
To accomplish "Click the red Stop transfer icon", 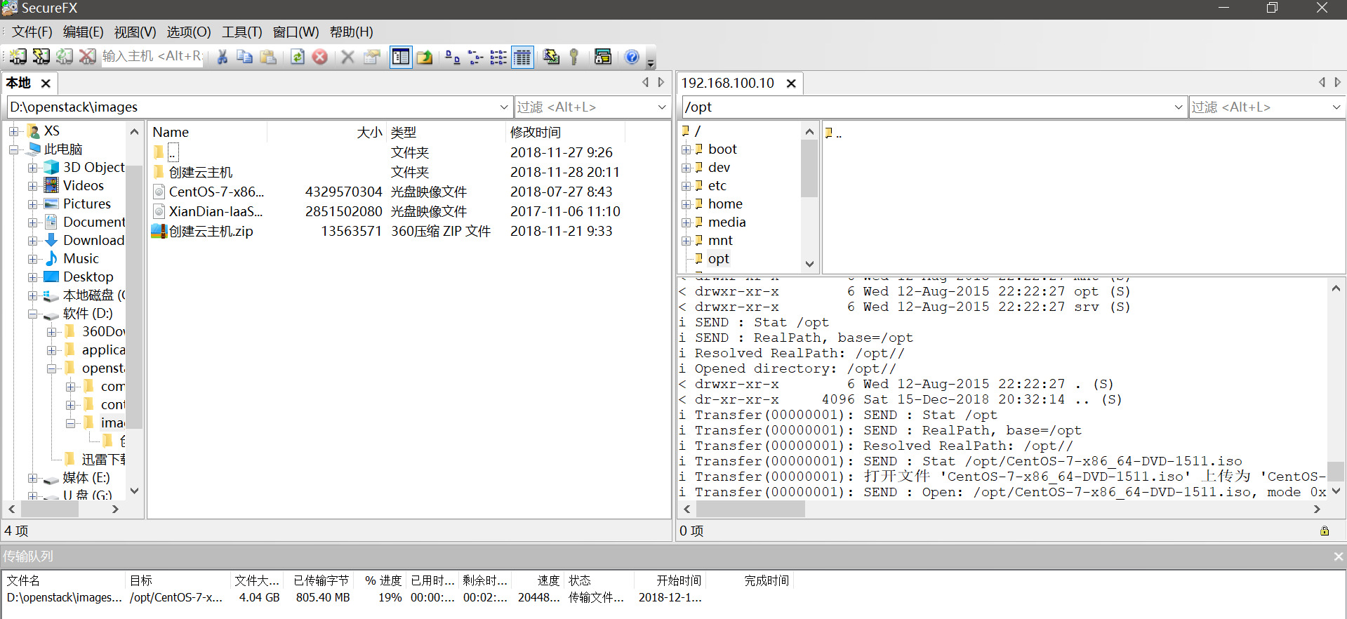I will point(320,57).
